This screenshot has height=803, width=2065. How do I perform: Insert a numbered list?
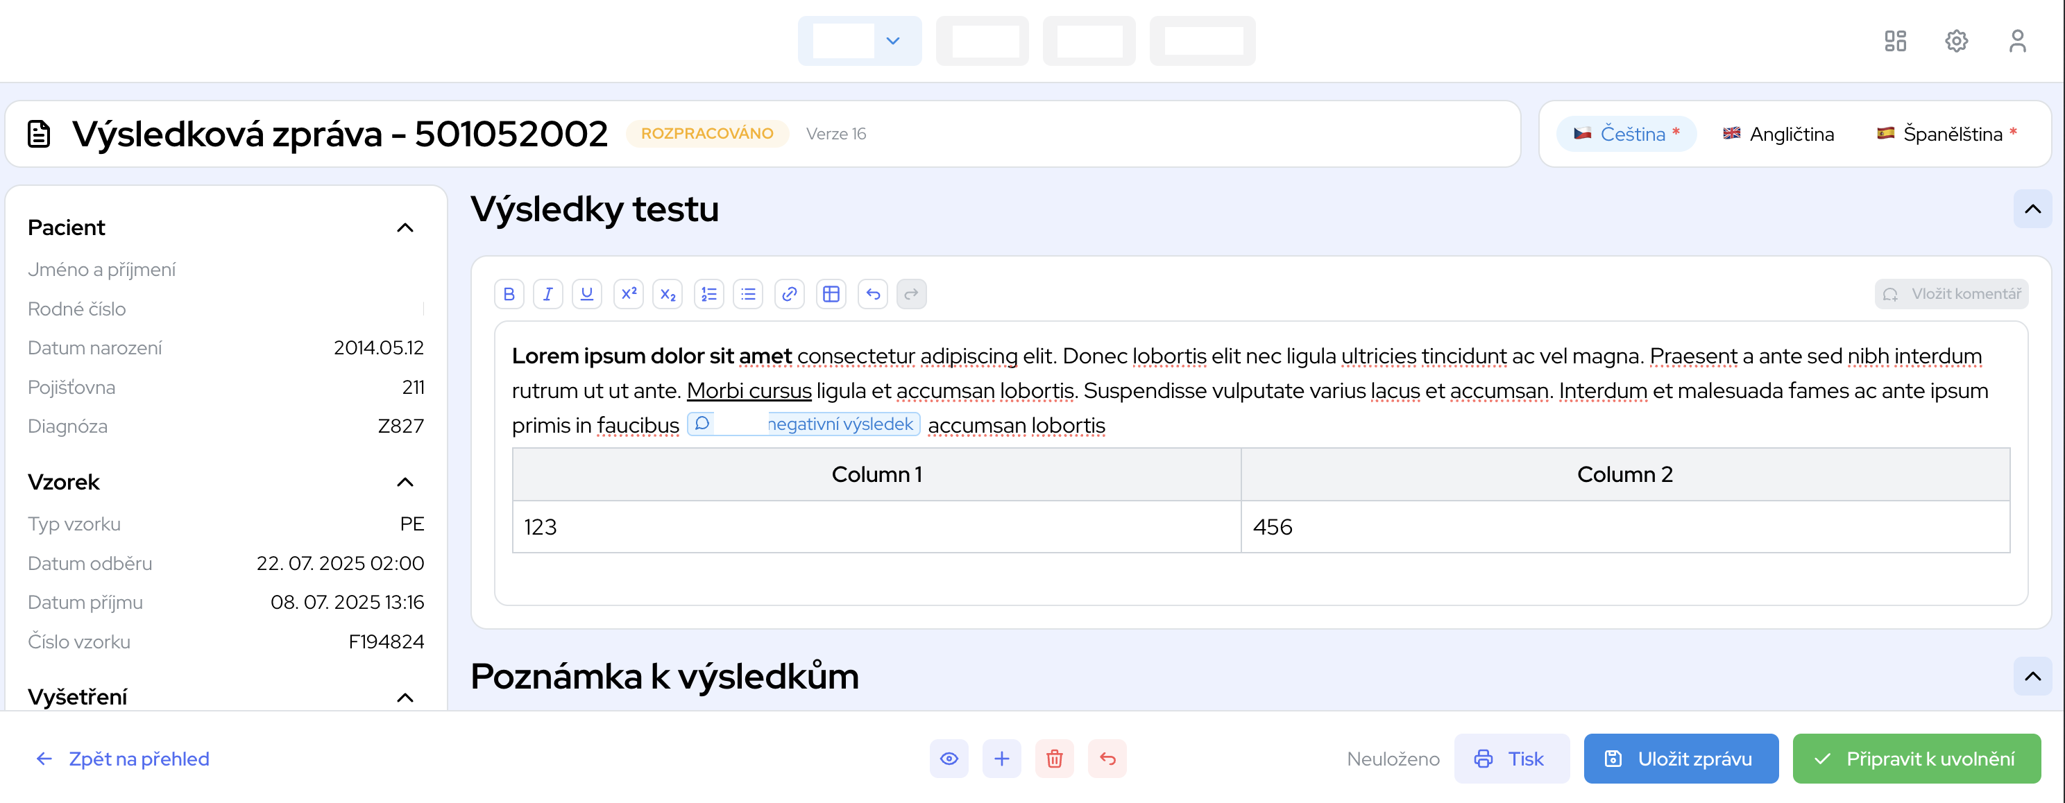708,294
